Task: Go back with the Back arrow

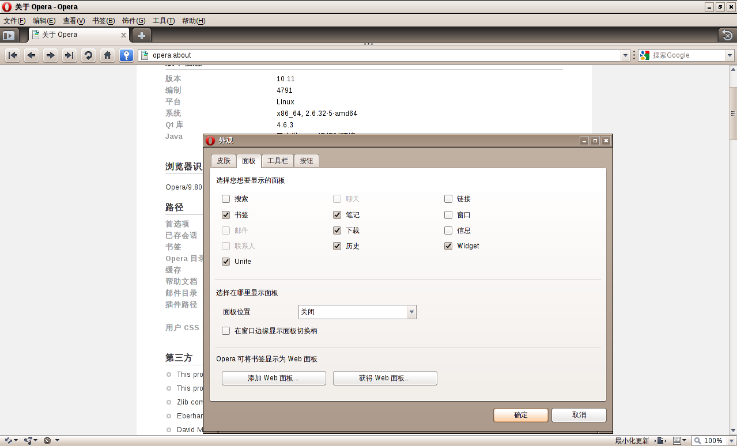Action: click(32, 55)
